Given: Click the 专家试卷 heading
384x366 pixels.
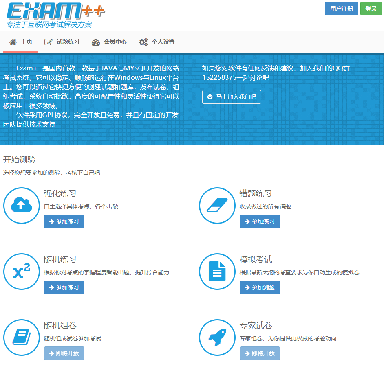Looking at the screenshot, I should click(256, 325).
